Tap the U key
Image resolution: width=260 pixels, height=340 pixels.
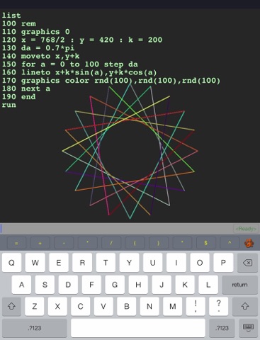pyautogui.click(x=153, y=263)
